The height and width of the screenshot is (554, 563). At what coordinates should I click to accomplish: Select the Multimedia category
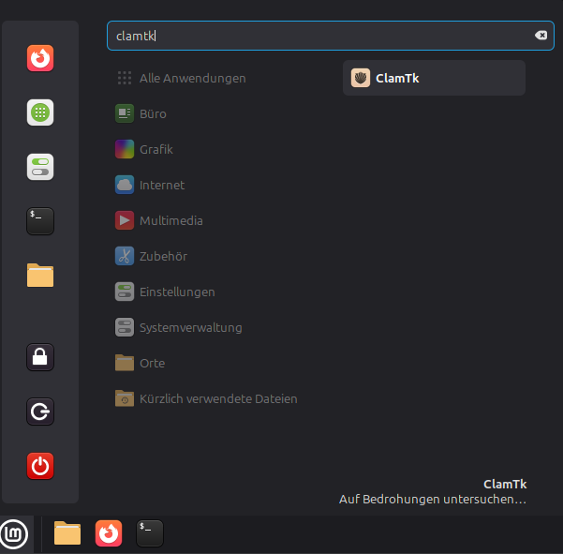(x=170, y=220)
